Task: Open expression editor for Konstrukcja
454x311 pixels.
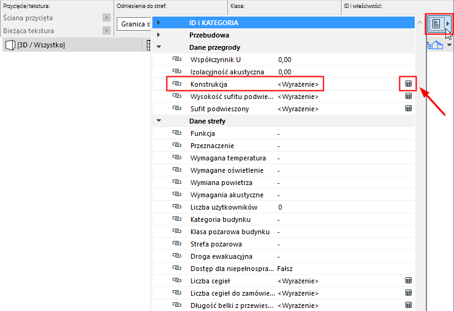Action: pos(409,84)
